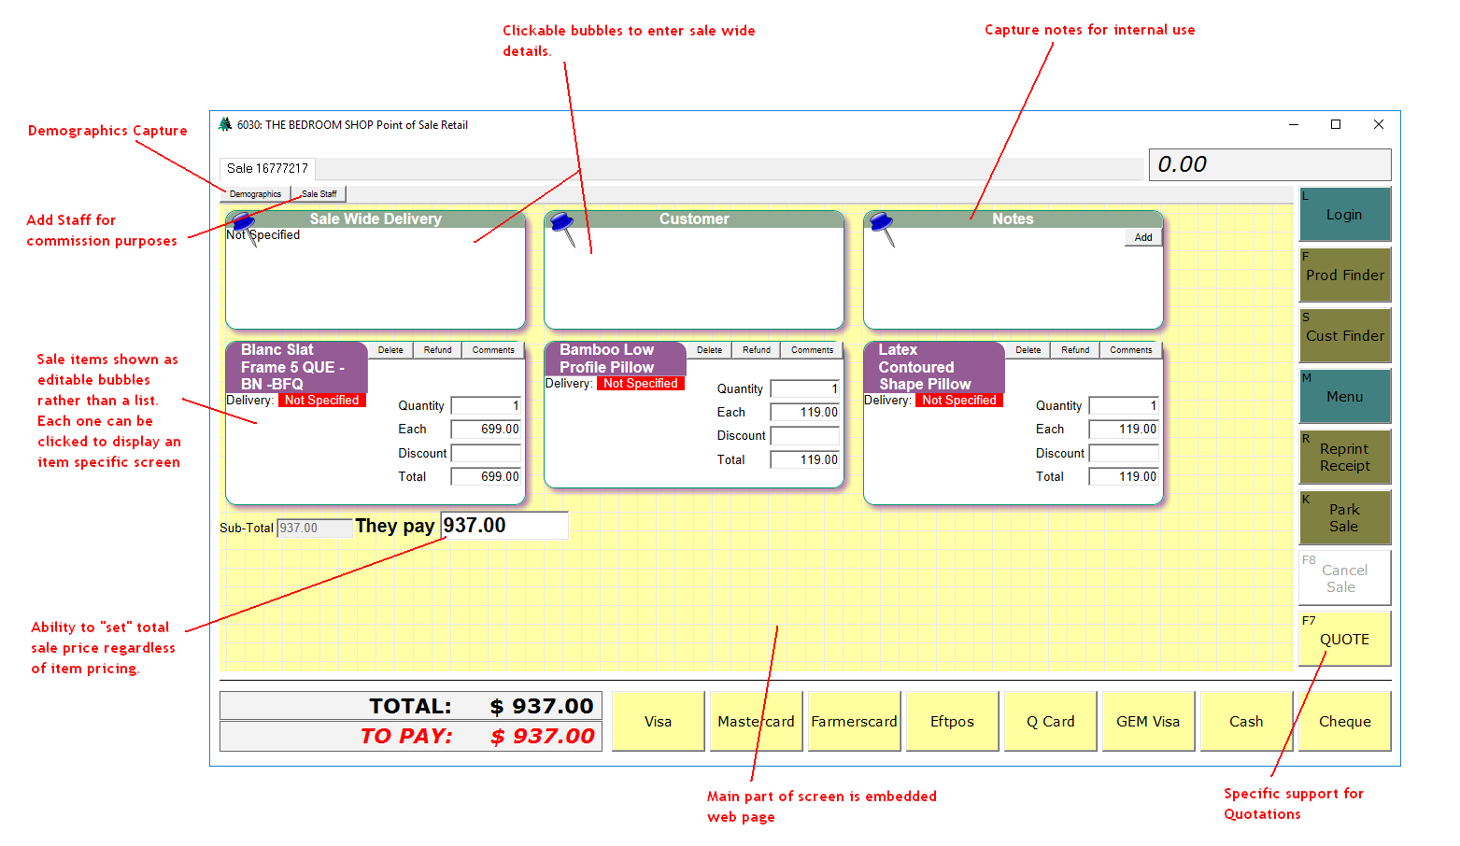Viewport: 1460px width, 846px height.
Task: Open the Prod Finder
Action: 1344,275
